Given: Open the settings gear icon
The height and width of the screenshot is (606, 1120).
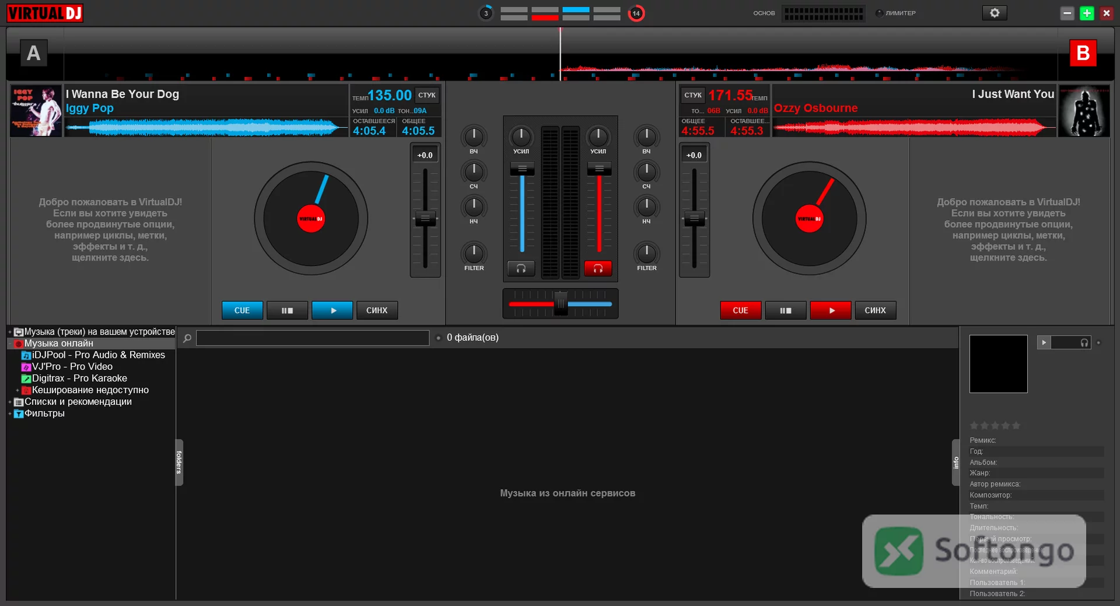Looking at the screenshot, I should [995, 13].
